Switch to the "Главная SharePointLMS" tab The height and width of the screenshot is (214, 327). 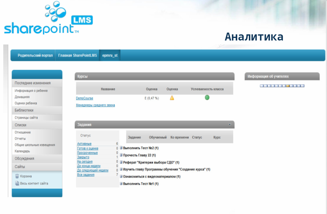coord(78,55)
